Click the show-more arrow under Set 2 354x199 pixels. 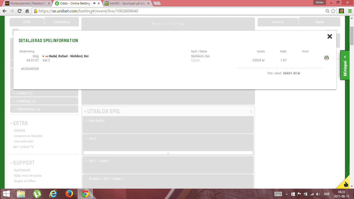click(x=168, y=153)
